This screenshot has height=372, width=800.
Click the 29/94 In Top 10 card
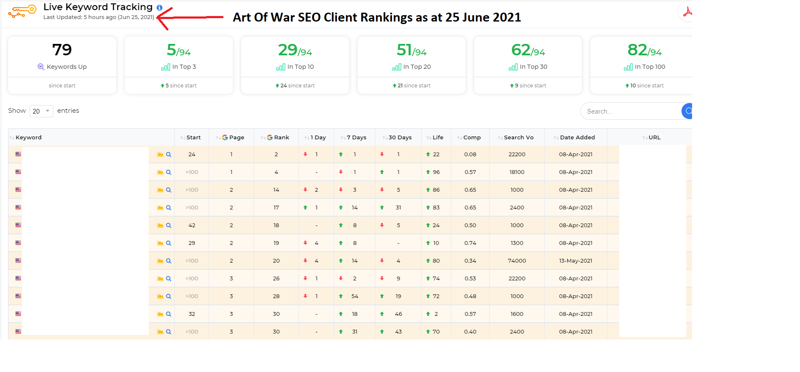[295, 65]
